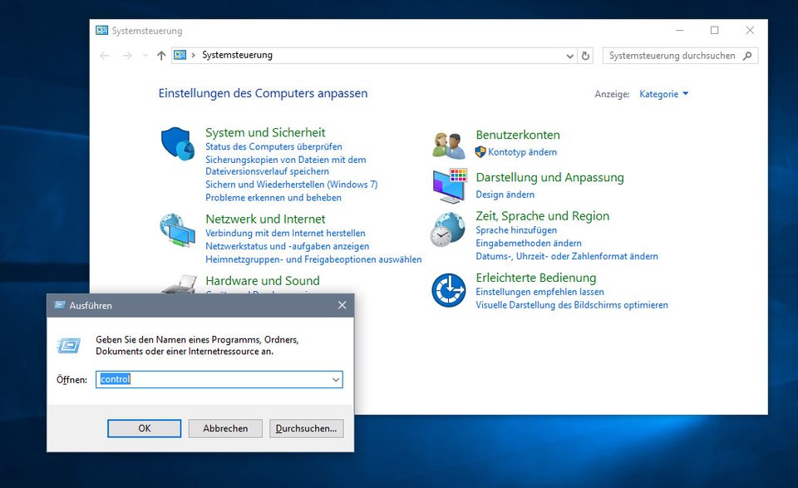Click the Netzwerk und Internet globe icon
This screenshot has width=798, height=488.
177,230
